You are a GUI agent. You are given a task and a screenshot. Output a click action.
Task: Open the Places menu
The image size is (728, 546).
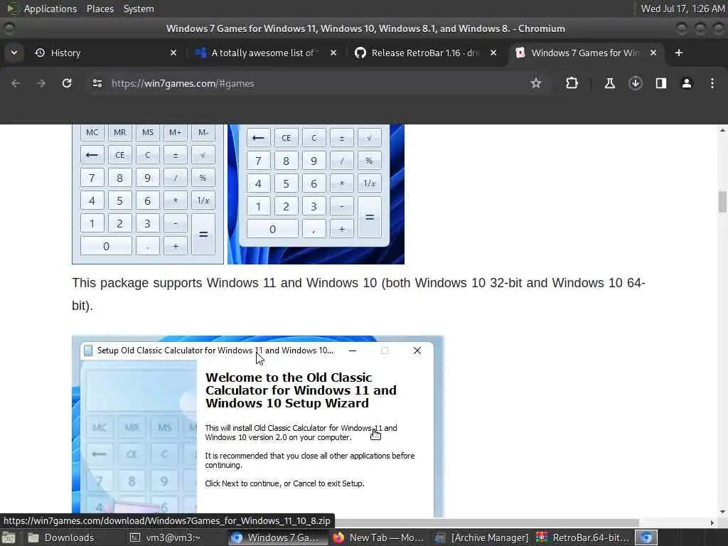click(x=100, y=9)
